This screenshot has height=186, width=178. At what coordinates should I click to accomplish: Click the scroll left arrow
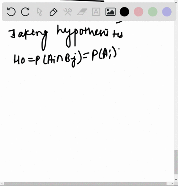click(2, 184)
